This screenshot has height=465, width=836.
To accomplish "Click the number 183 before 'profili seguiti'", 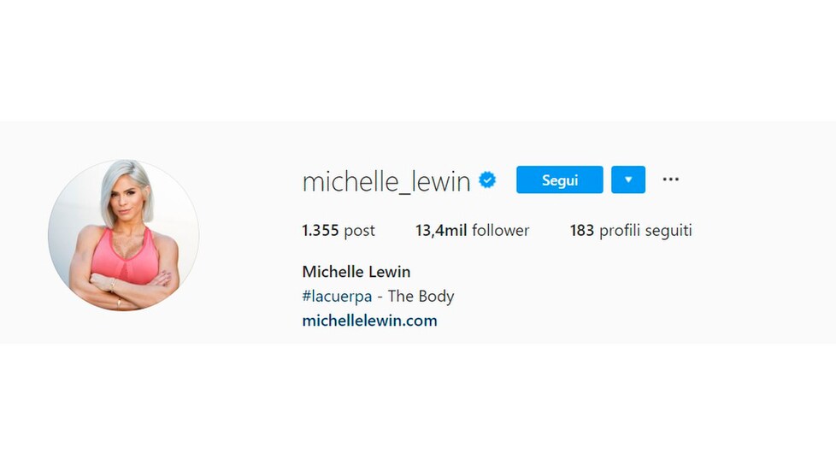I will [581, 231].
